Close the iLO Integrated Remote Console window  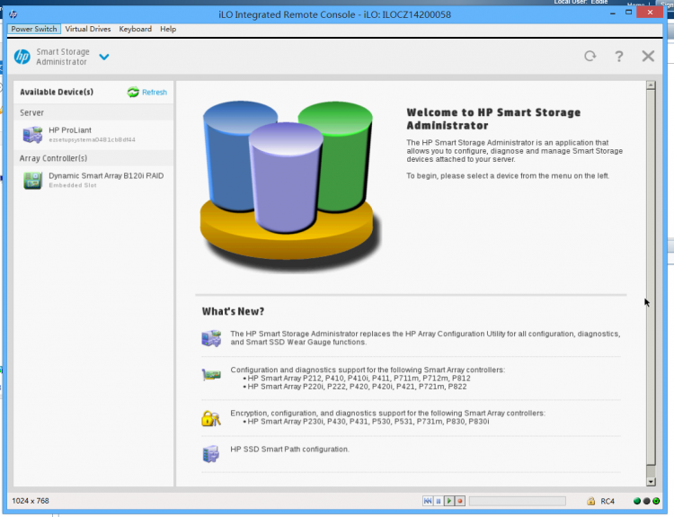pyautogui.click(x=650, y=12)
